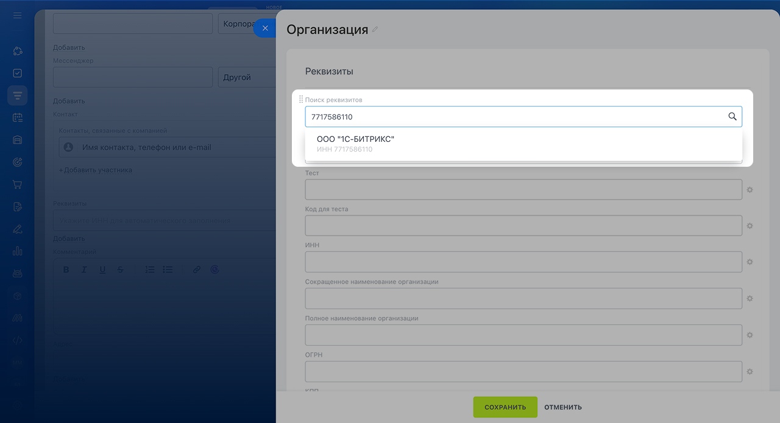The width and height of the screenshot is (780, 423).
Task: Close the Организация side panel
Action: pyautogui.click(x=264, y=28)
